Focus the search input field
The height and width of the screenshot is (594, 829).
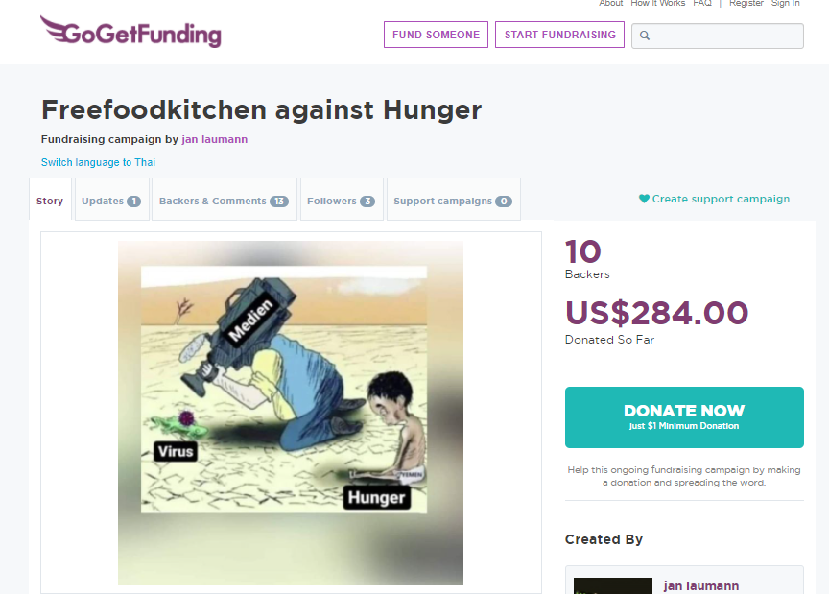(718, 36)
